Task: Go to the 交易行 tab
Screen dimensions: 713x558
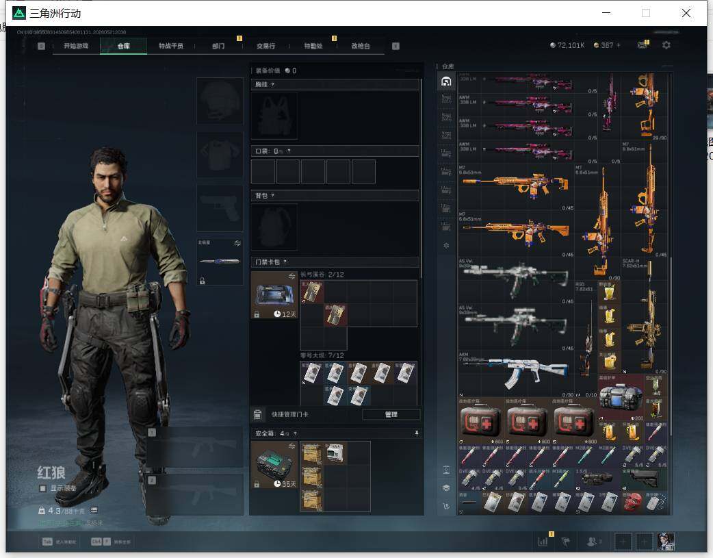Action: click(265, 46)
